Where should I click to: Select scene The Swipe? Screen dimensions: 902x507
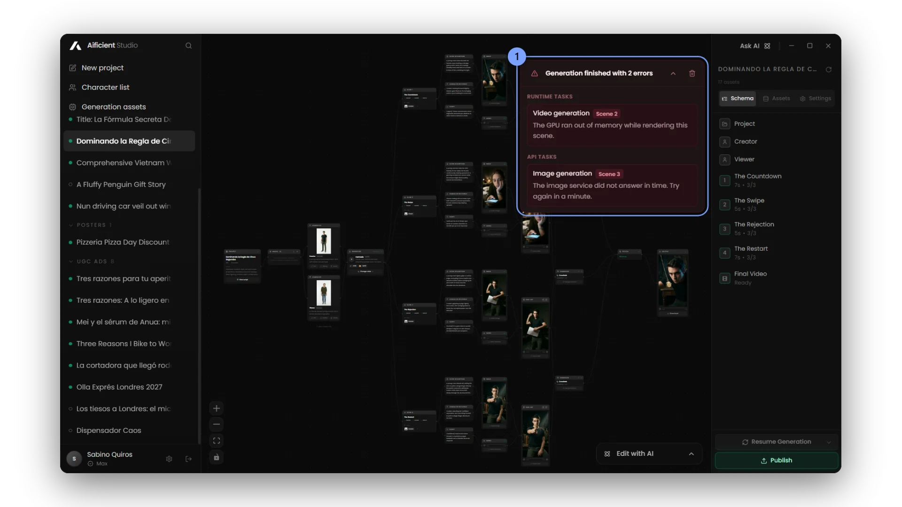777,204
